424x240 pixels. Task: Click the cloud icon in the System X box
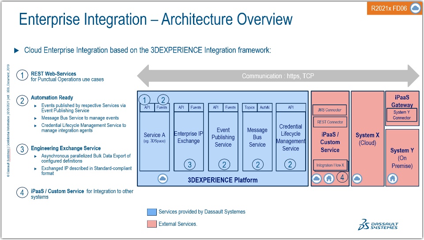[357, 179]
